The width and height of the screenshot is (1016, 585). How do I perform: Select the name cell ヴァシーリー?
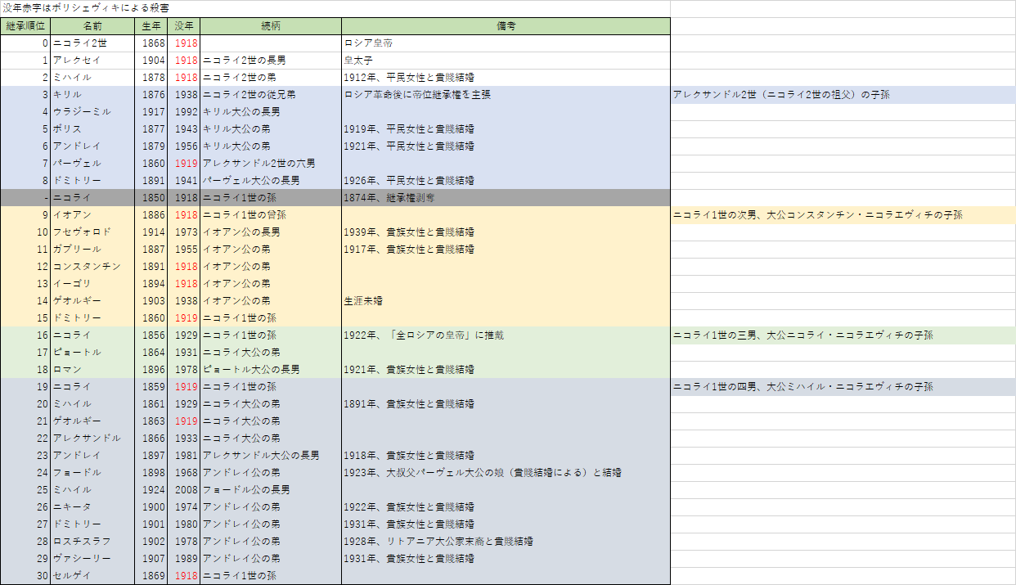coord(92,559)
